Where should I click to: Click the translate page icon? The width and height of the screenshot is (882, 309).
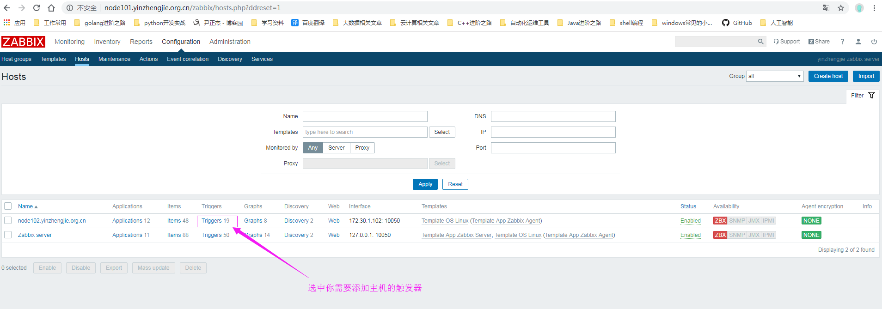pos(826,8)
